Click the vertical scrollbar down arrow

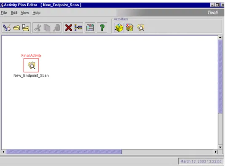coord(220,147)
